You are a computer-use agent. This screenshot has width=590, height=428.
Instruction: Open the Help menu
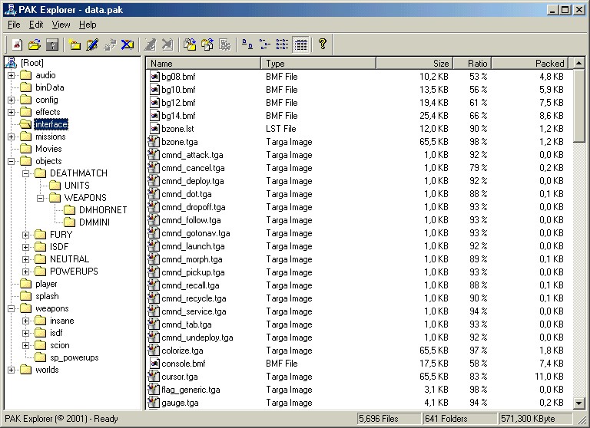click(x=88, y=25)
